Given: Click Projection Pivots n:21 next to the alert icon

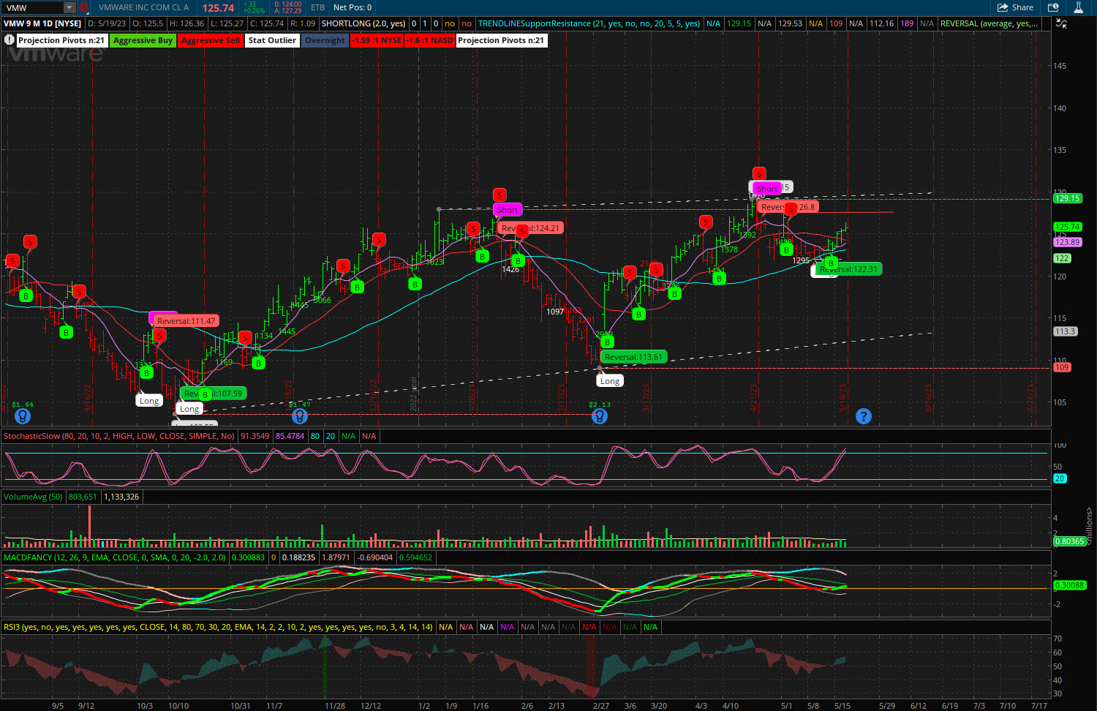Looking at the screenshot, I should [x=61, y=40].
